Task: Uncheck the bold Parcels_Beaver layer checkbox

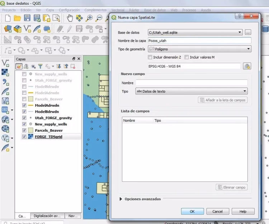Action: pyautogui.click(x=24, y=130)
